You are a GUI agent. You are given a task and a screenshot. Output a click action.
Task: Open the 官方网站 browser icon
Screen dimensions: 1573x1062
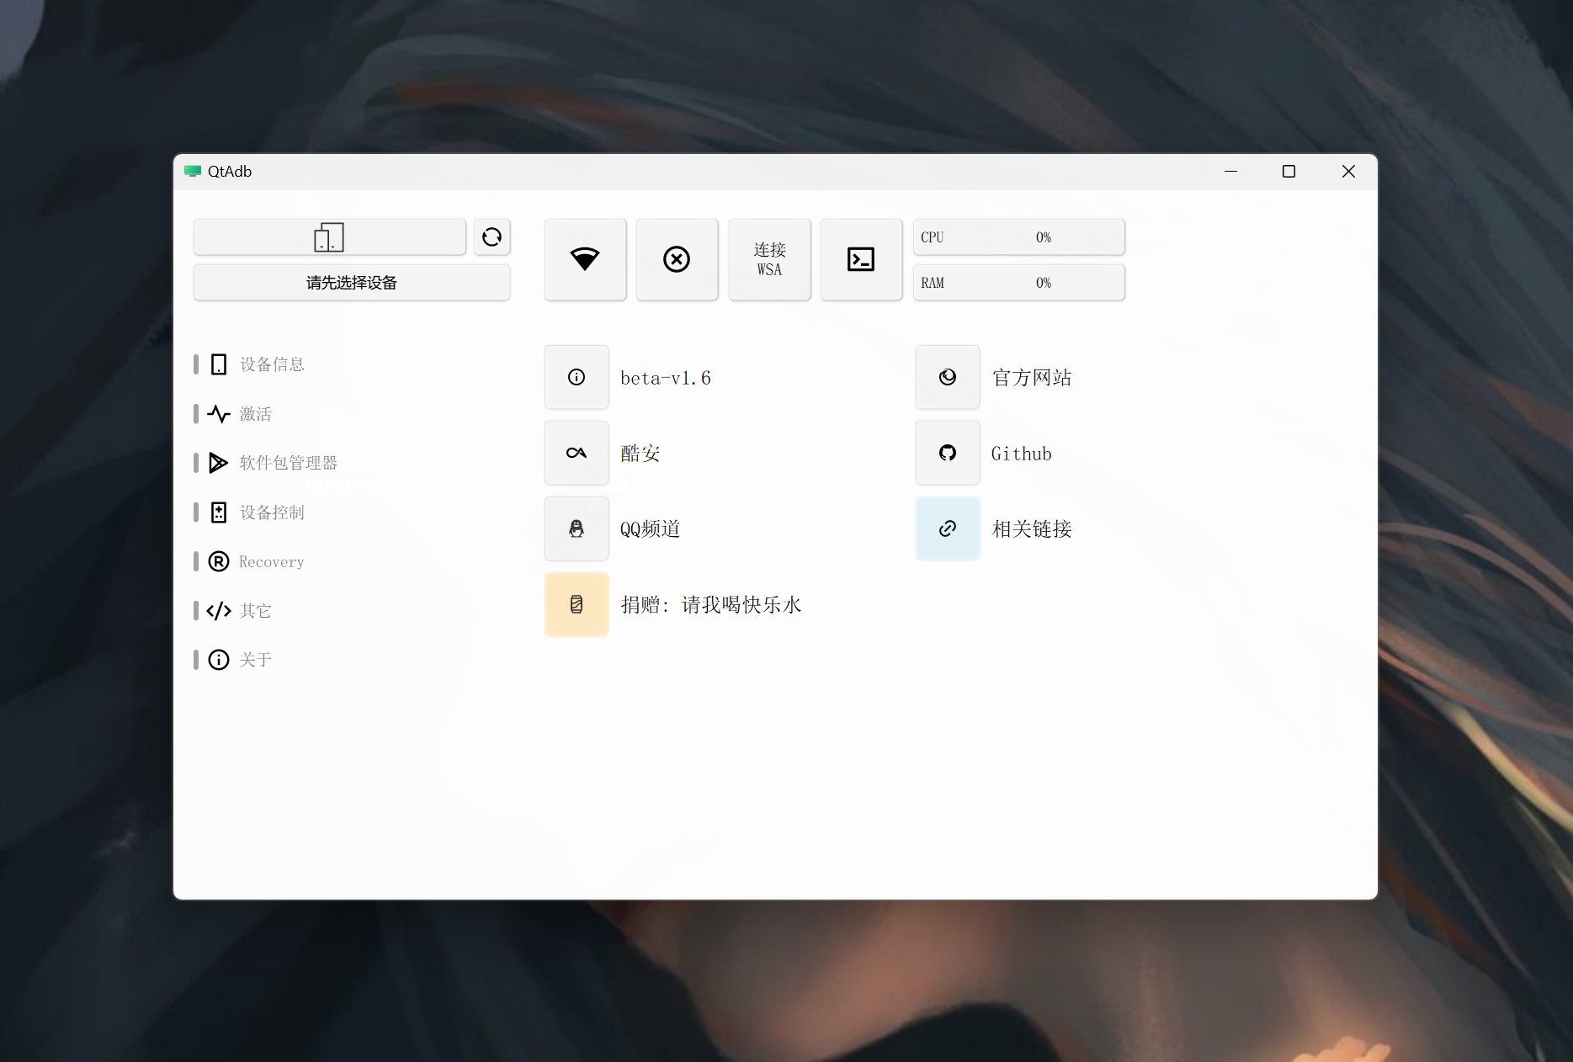click(948, 377)
